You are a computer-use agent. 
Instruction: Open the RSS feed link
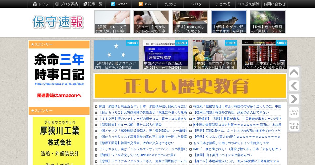(145, 4)
